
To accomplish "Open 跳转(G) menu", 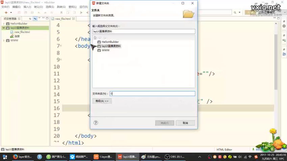I will click(x=61, y=7).
